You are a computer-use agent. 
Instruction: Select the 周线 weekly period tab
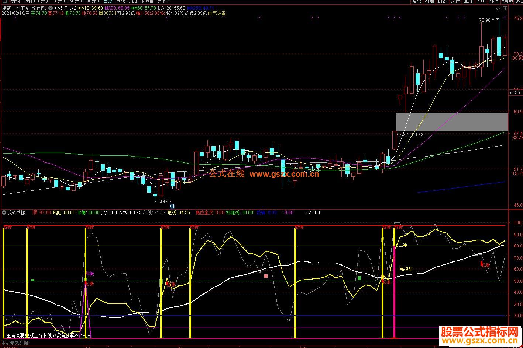point(121,1)
